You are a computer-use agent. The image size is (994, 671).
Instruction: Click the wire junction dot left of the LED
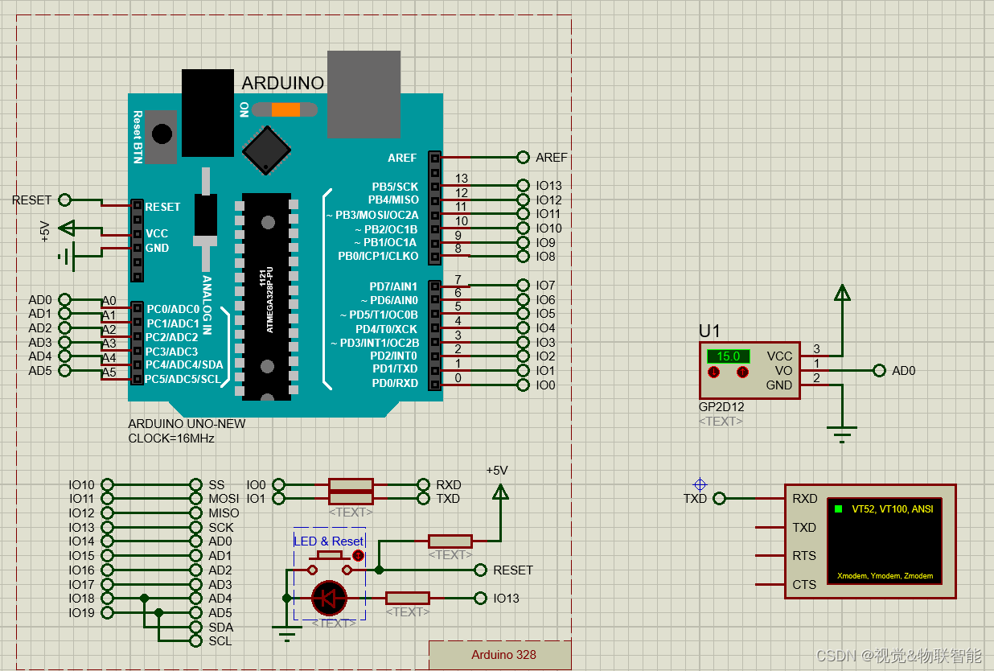287,598
